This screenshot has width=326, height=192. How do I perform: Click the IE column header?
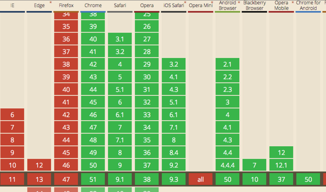12,5
